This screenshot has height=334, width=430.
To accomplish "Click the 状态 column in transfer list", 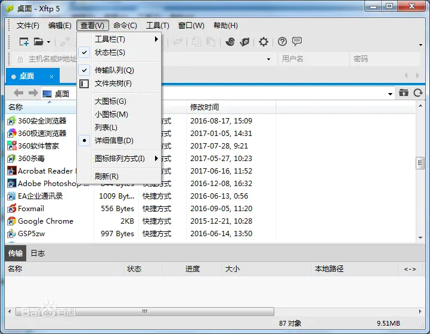I will click(x=143, y=269).
